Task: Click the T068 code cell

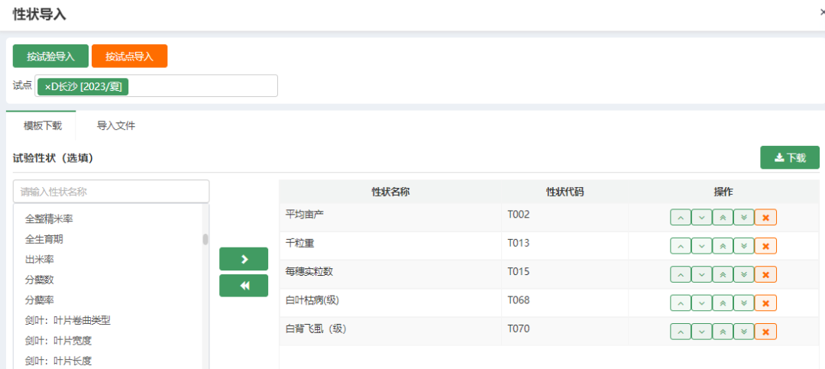Action: pos(565,303)
